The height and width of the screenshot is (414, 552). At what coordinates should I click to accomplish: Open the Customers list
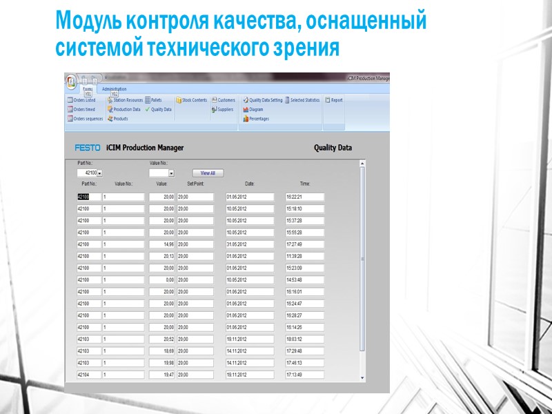223,100
